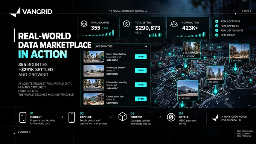Viewport: 256px width, 144px height.
Task: Click 'Los Angeles, CA' location text
Action: (x=114, y=57)
